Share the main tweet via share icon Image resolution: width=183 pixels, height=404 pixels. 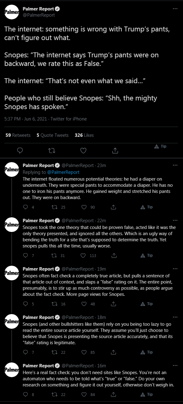point(115,150)
